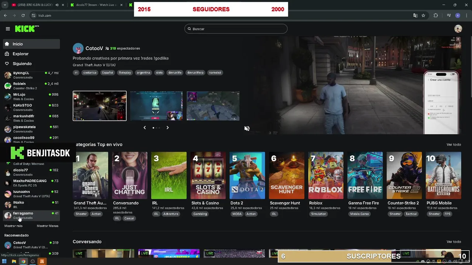Viewport: 472px width, 265px height.
Task: Expand sidebar with Mostrar más
Action: [13, 226]
